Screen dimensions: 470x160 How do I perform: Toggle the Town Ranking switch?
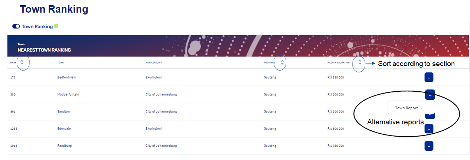[16, 26]
